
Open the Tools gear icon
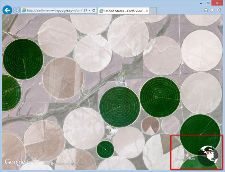[x=219, y=10]
